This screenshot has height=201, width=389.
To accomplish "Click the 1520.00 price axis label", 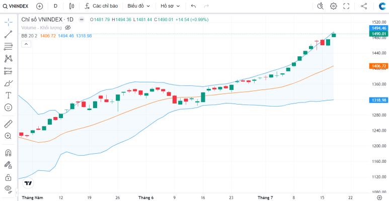I will point(379,22).
